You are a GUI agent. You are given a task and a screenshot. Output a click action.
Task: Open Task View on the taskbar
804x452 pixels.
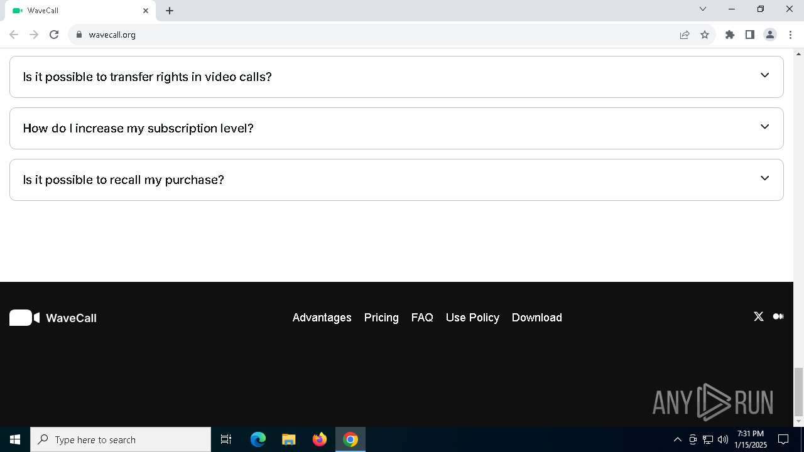226,439
